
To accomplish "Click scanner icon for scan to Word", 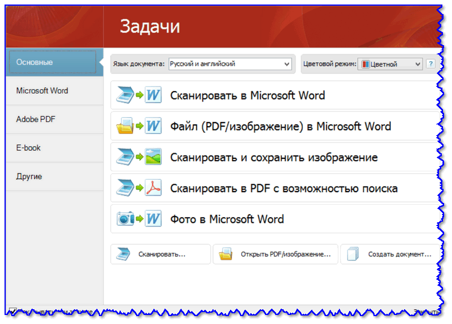I will pyautogui.click(x=125, y=95).
